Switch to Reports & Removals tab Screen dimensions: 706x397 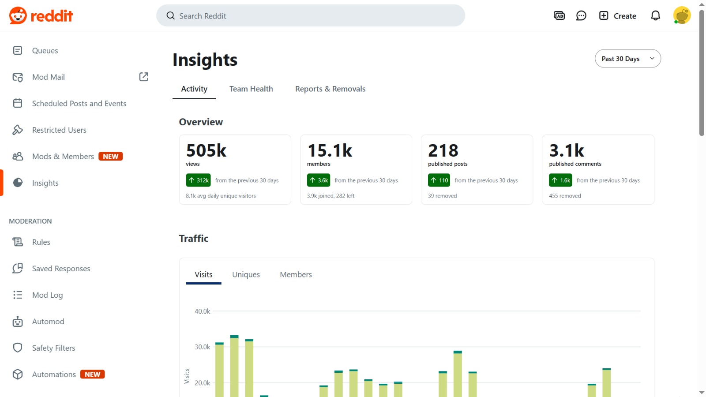click(330, 89)
